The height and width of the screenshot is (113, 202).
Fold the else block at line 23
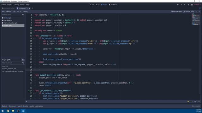click(33, 62)
